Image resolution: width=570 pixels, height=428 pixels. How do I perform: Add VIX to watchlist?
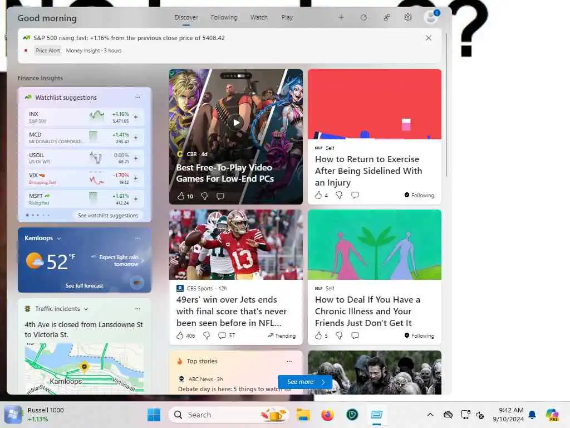(x=136, y=178)
